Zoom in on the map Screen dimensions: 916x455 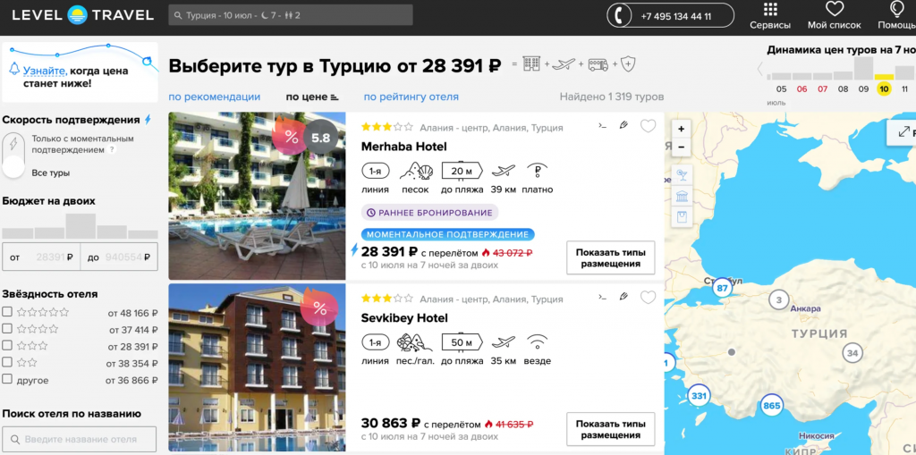click(681, 129)
